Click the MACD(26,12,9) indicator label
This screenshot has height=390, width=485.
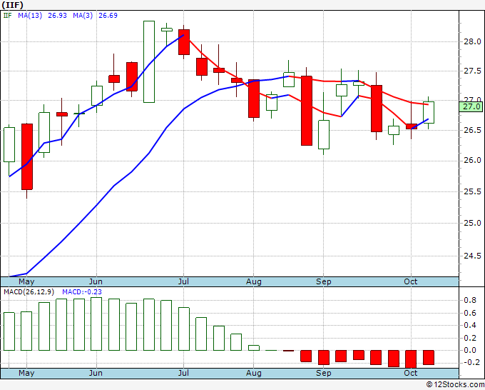[x=29, y=292]
